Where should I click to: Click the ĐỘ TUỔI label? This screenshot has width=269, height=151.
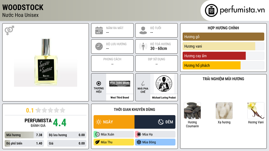[x=156, y=28]
